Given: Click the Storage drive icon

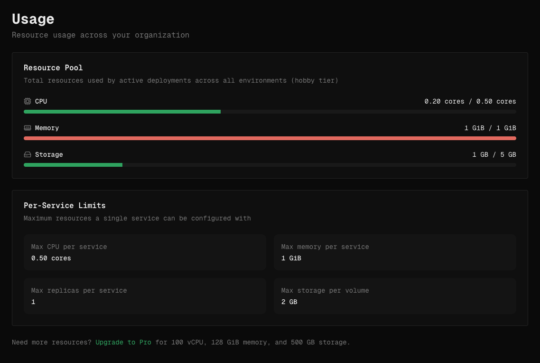Looking at the screenshot, I should (x=28, y=154).
